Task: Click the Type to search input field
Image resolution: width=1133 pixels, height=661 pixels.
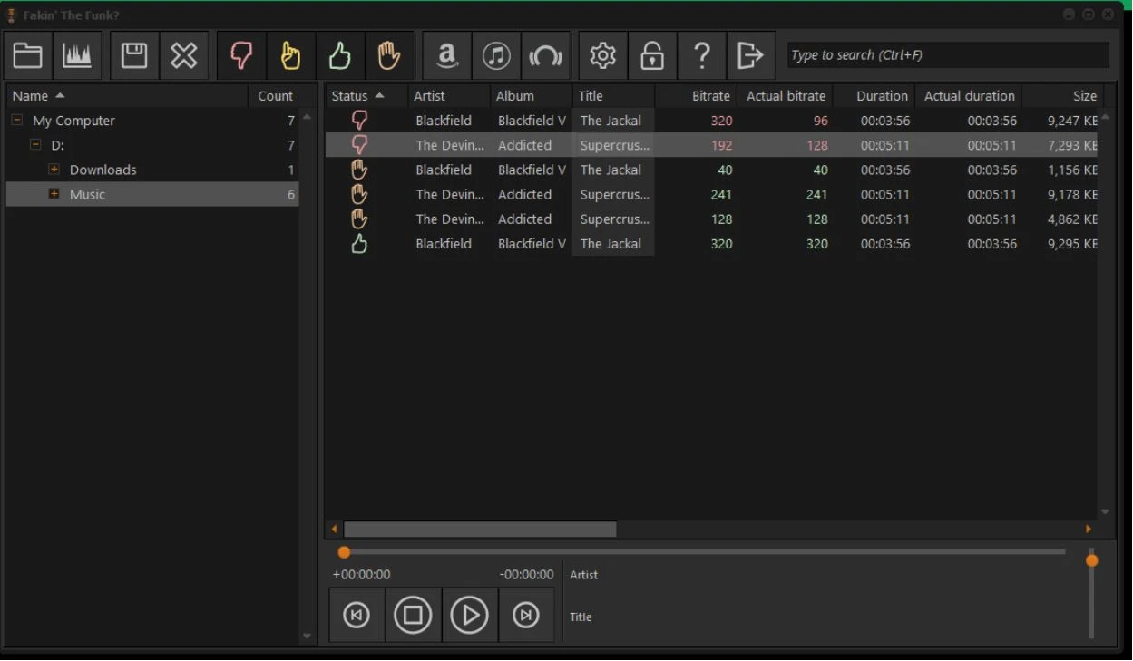Action: point(946,55)
